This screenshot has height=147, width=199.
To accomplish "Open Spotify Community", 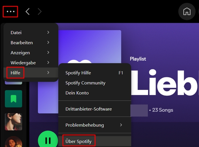I will point(95,83).
